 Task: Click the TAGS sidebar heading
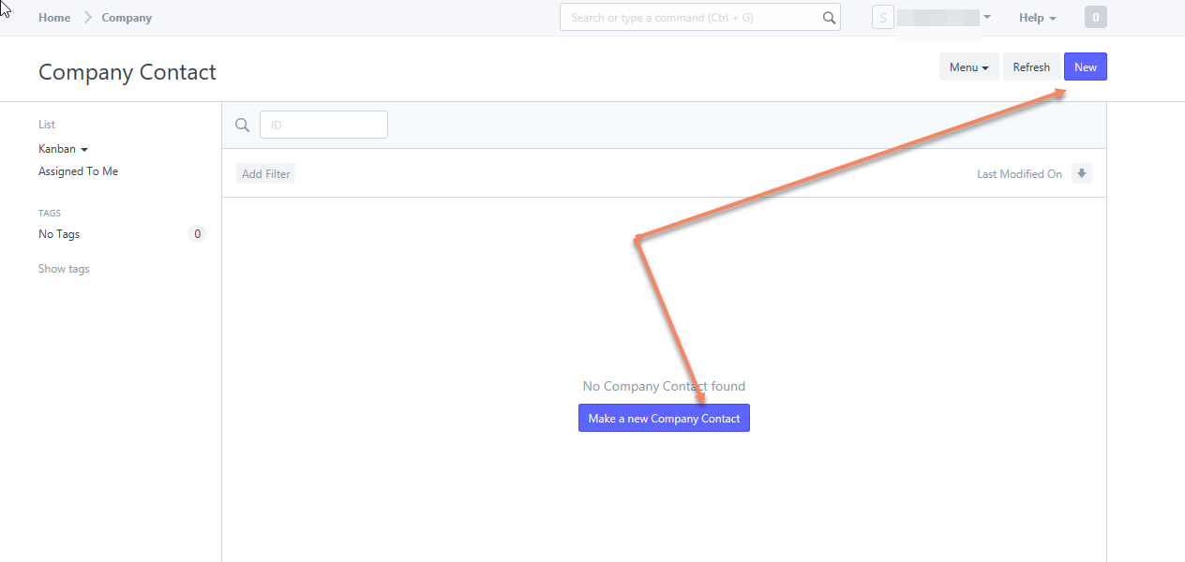(x=50, y=214)
